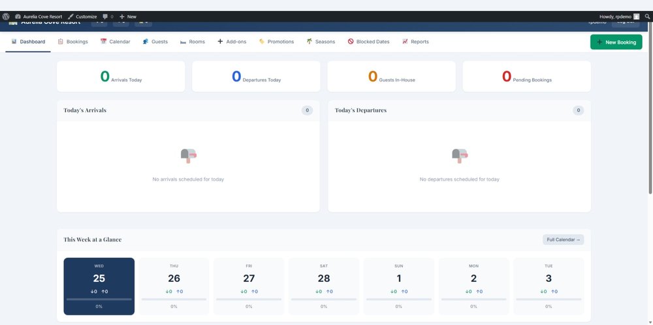Click the Promotions tag icon
The width and height of the screenshot is (653, 325).
[262, 42]
